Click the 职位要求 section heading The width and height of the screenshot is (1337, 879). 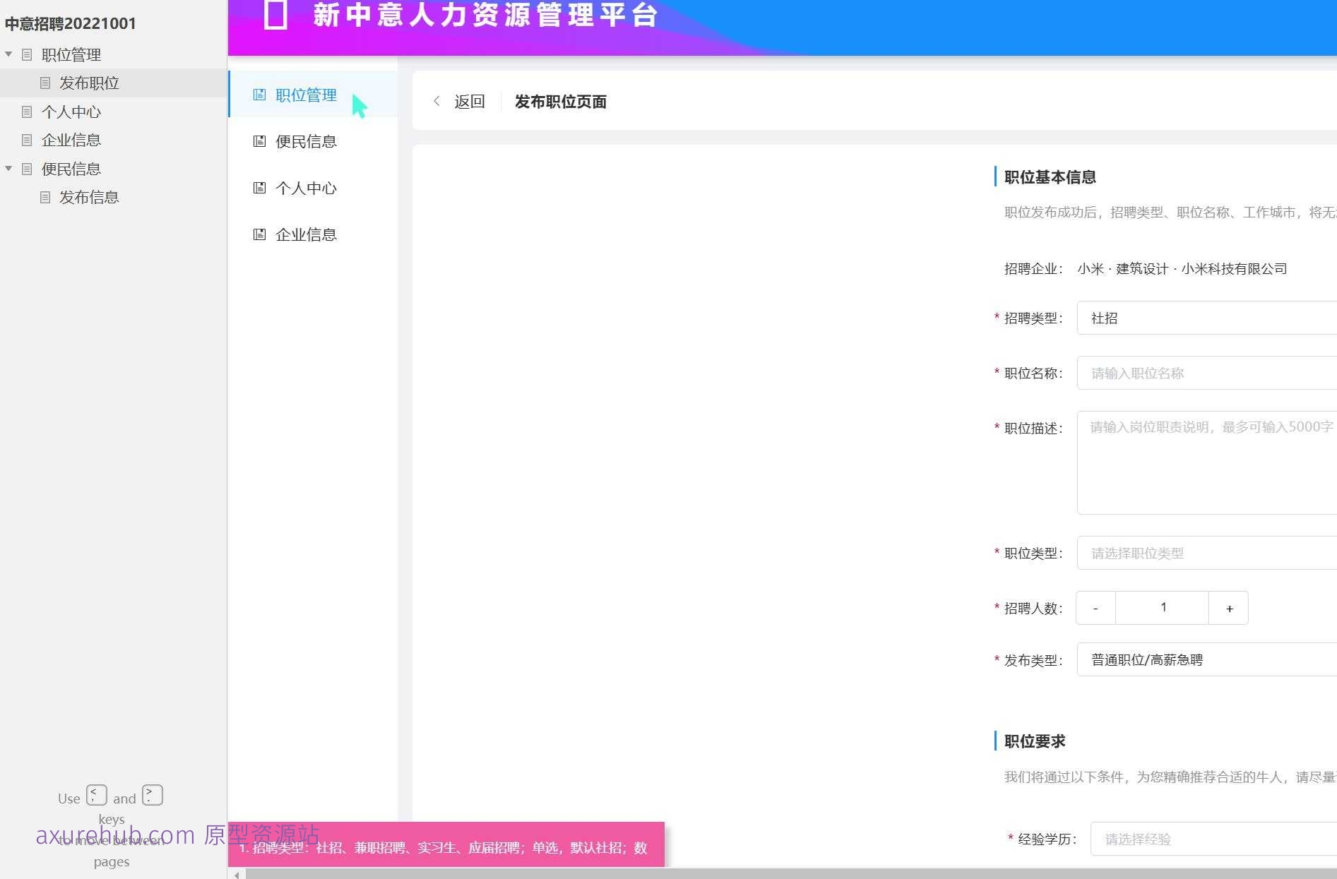coord(1035,741)
